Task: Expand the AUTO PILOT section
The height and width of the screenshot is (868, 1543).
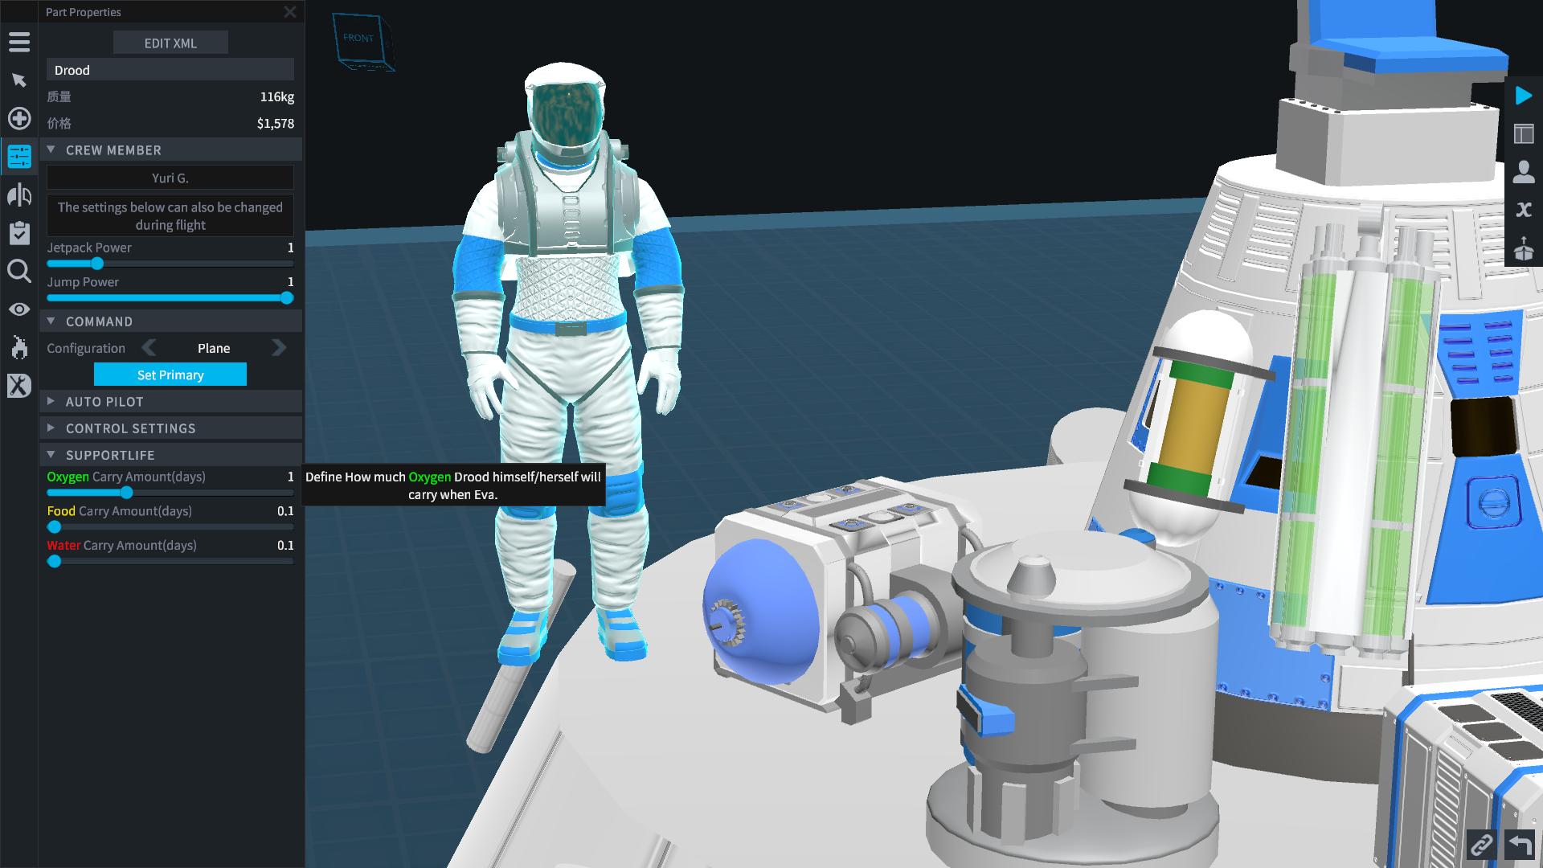Action: click(x=171, y=402)
